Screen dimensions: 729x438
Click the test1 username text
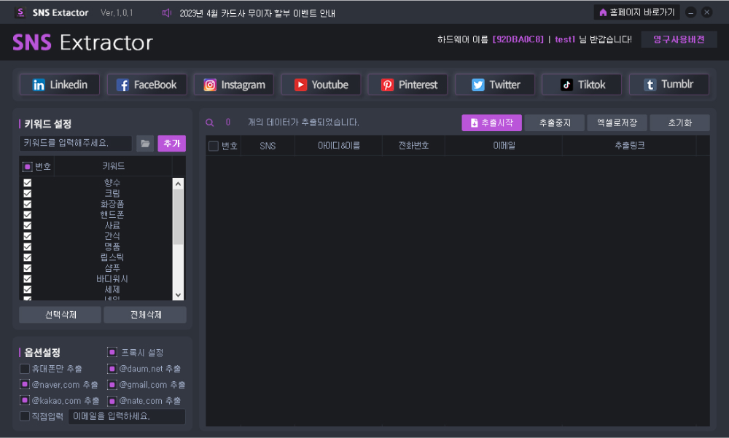tap(565, 39)
